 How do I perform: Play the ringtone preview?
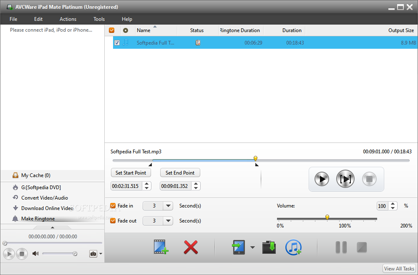[x=322, y=179]
